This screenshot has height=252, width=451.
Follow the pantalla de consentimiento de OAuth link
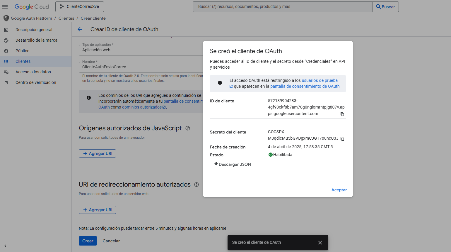(305, 86)
